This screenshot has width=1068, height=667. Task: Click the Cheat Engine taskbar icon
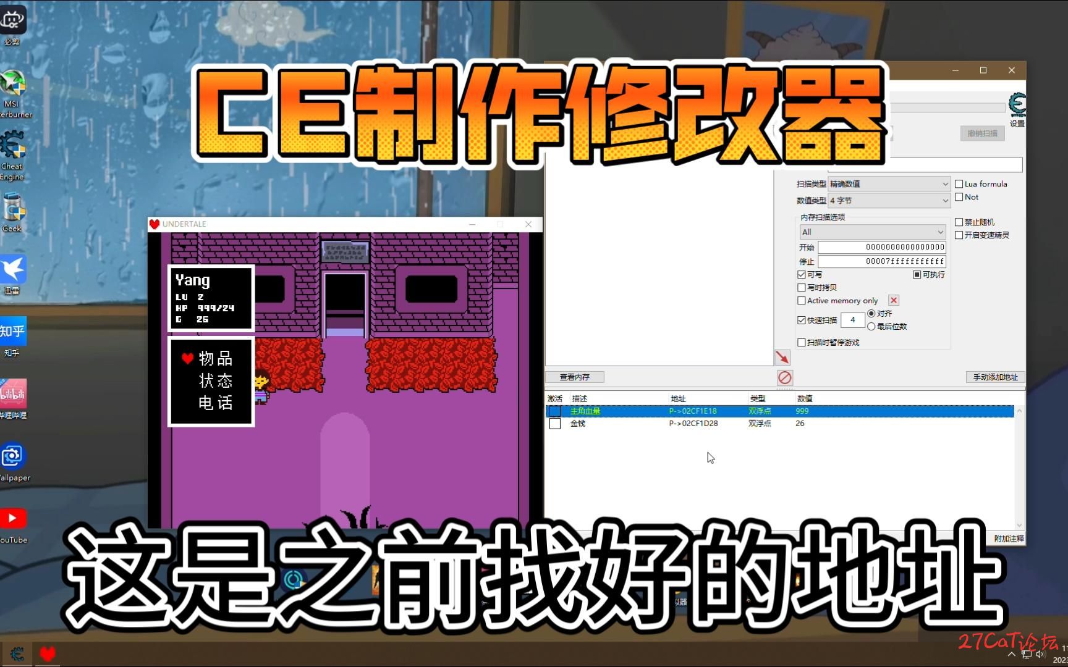point(17,653)
